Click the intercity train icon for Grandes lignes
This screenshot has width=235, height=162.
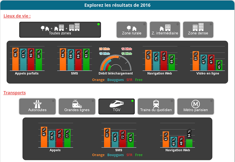point(77,104)
